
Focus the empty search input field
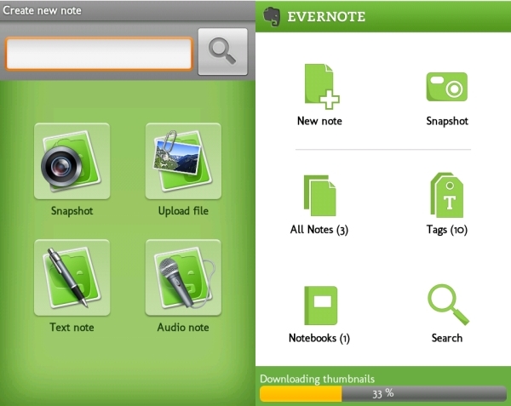click(x=99, y=54)
